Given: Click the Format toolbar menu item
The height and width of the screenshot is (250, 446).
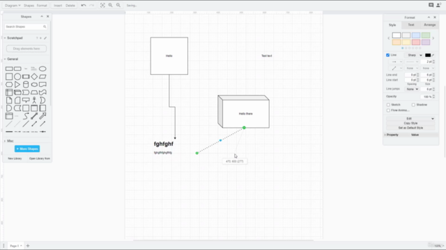Looking at the screenshot, I should point(42,6).
